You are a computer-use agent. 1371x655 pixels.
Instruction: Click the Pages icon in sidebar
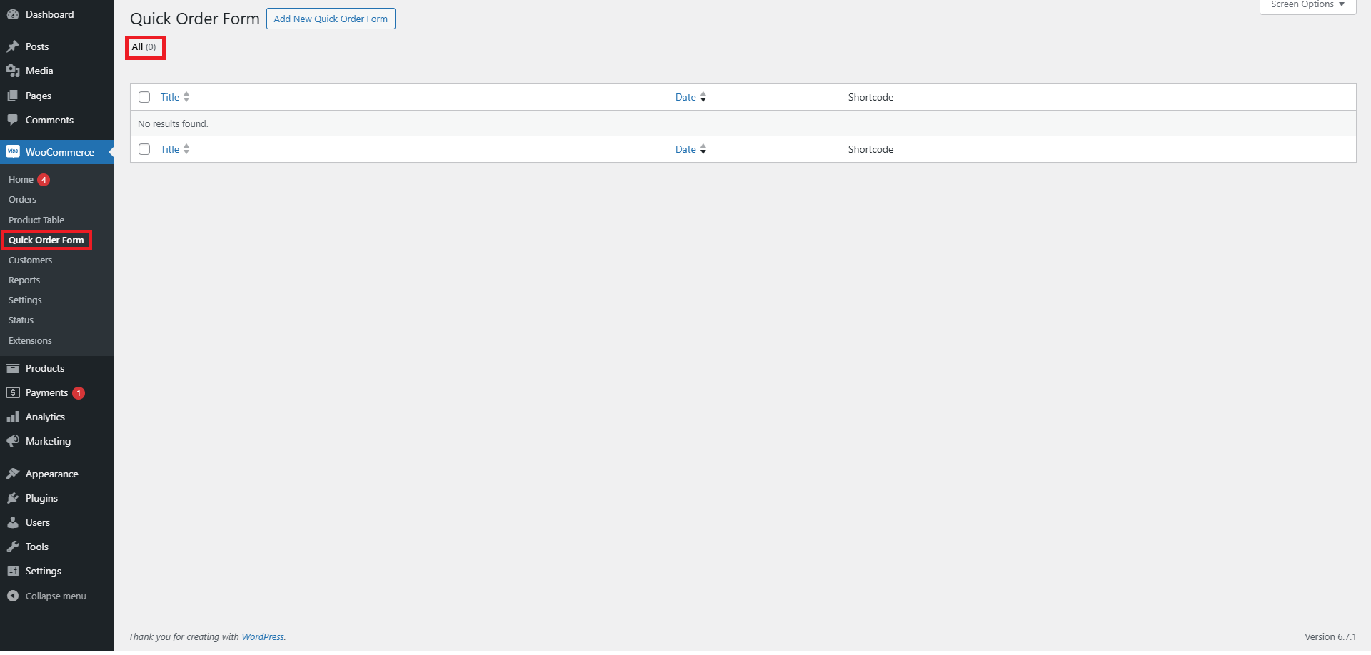(13, 96)
